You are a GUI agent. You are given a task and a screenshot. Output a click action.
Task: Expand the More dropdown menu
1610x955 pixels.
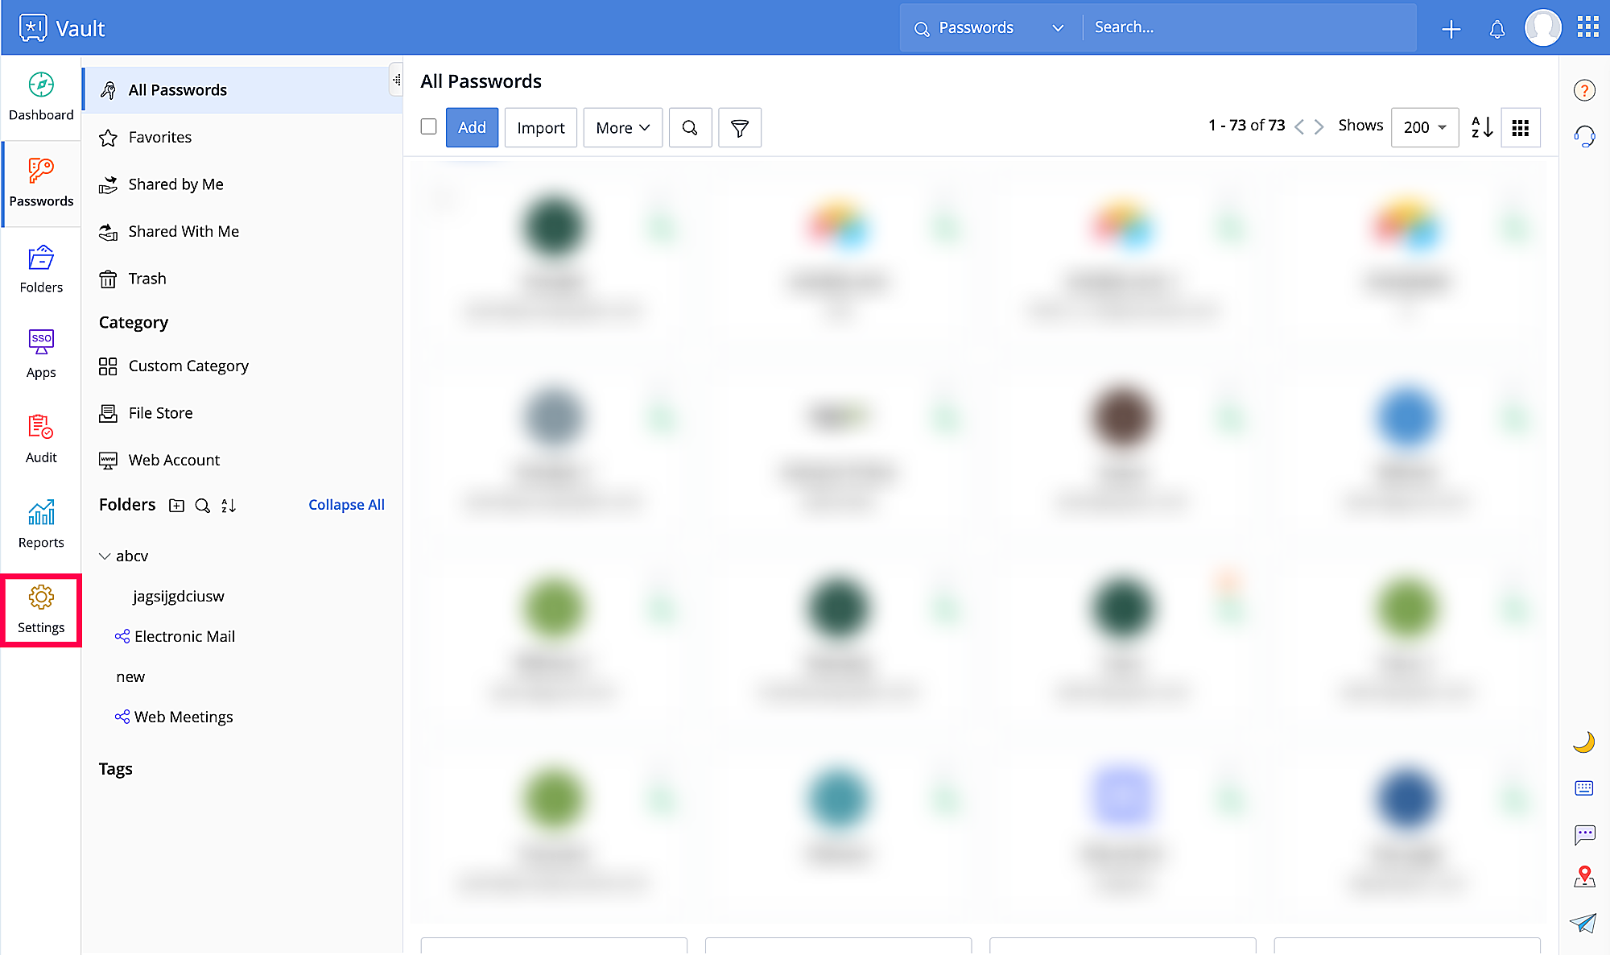click(x=622, y=128)
